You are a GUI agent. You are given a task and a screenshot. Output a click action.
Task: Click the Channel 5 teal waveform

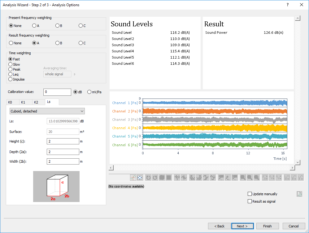(215, 136)
